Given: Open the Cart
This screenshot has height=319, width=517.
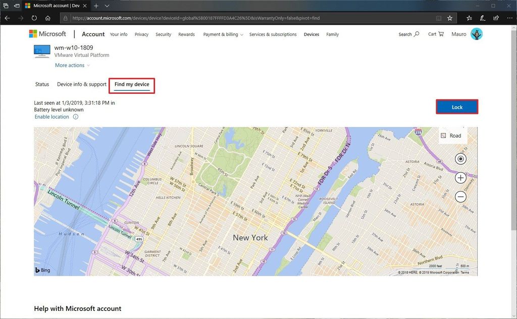Looking at the screenshot, I should 435,34.
